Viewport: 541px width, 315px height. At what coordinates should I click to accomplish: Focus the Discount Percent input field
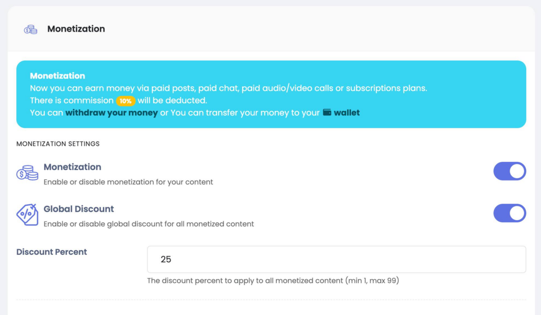(x=337, y=259)
